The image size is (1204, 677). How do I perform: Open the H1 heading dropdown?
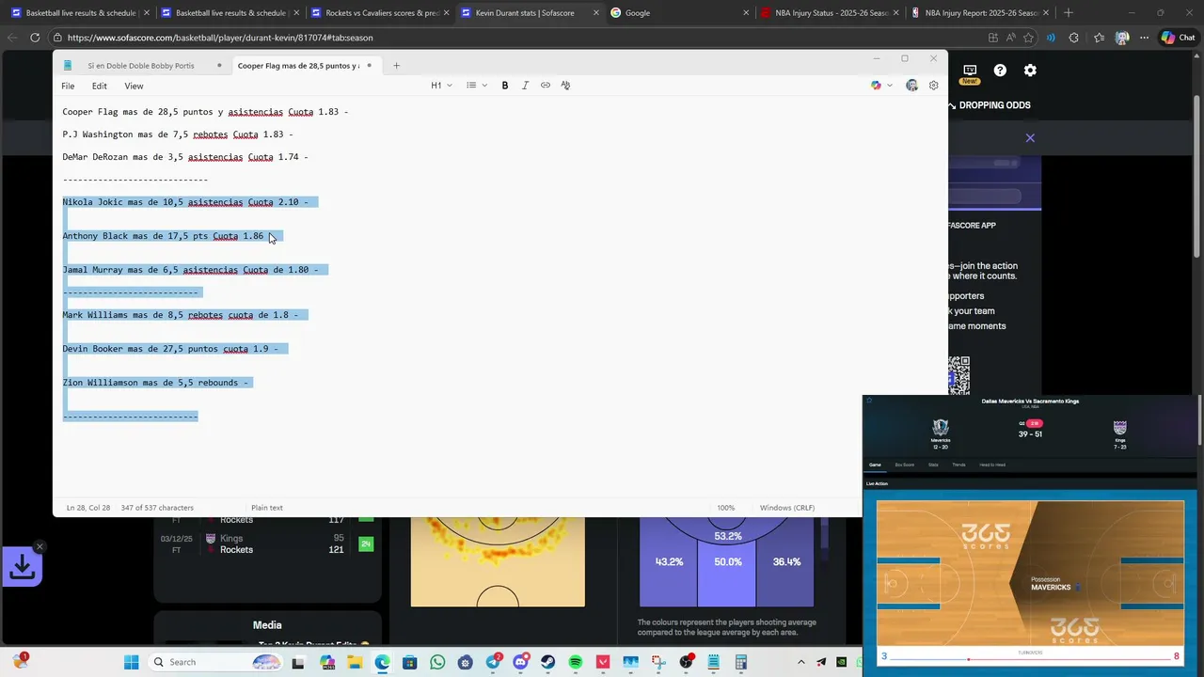click(x=441, y=86)
